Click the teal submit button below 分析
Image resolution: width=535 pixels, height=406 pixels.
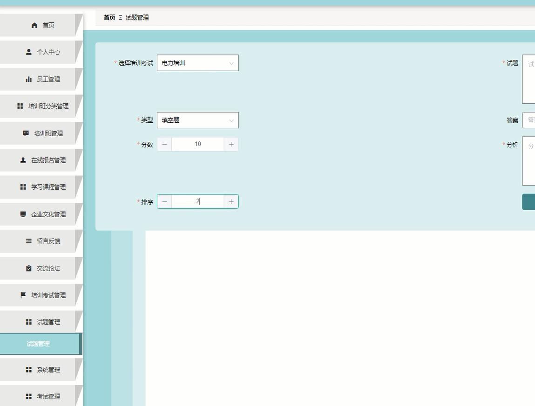528,202
